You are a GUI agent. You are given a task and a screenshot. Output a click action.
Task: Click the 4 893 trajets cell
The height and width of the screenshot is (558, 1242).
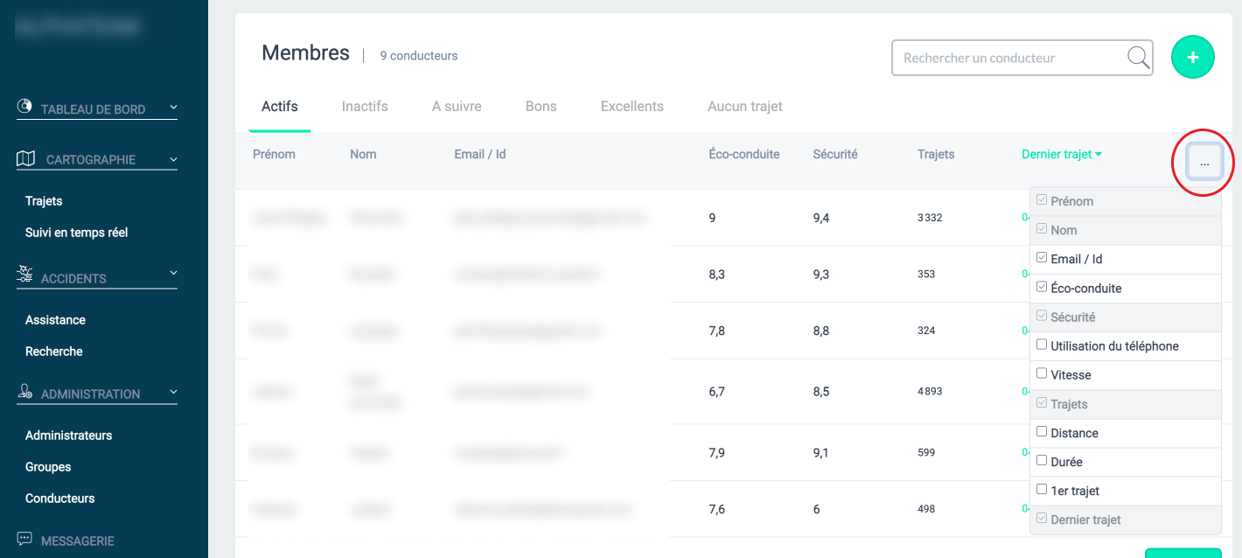click(x=930, y=391)
